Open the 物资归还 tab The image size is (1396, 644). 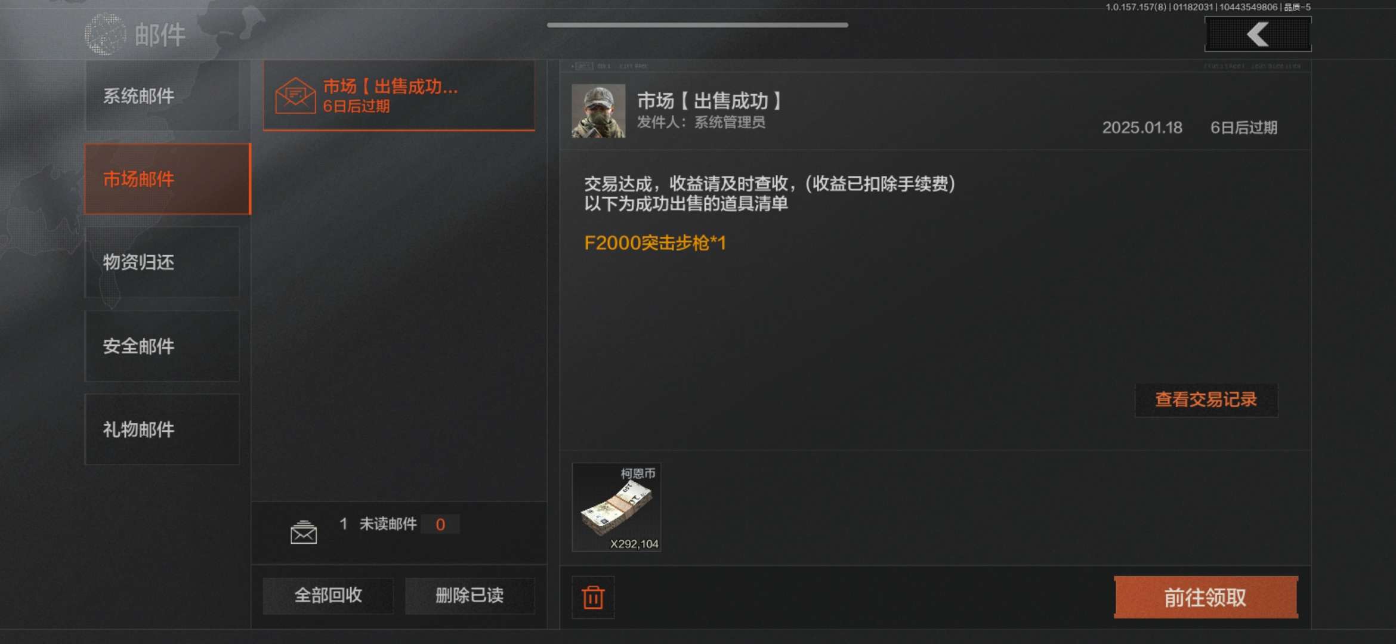click(162, 262)
